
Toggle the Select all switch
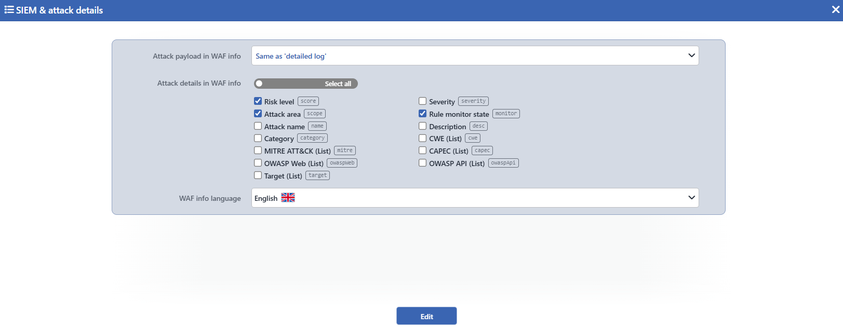[305, 84]
